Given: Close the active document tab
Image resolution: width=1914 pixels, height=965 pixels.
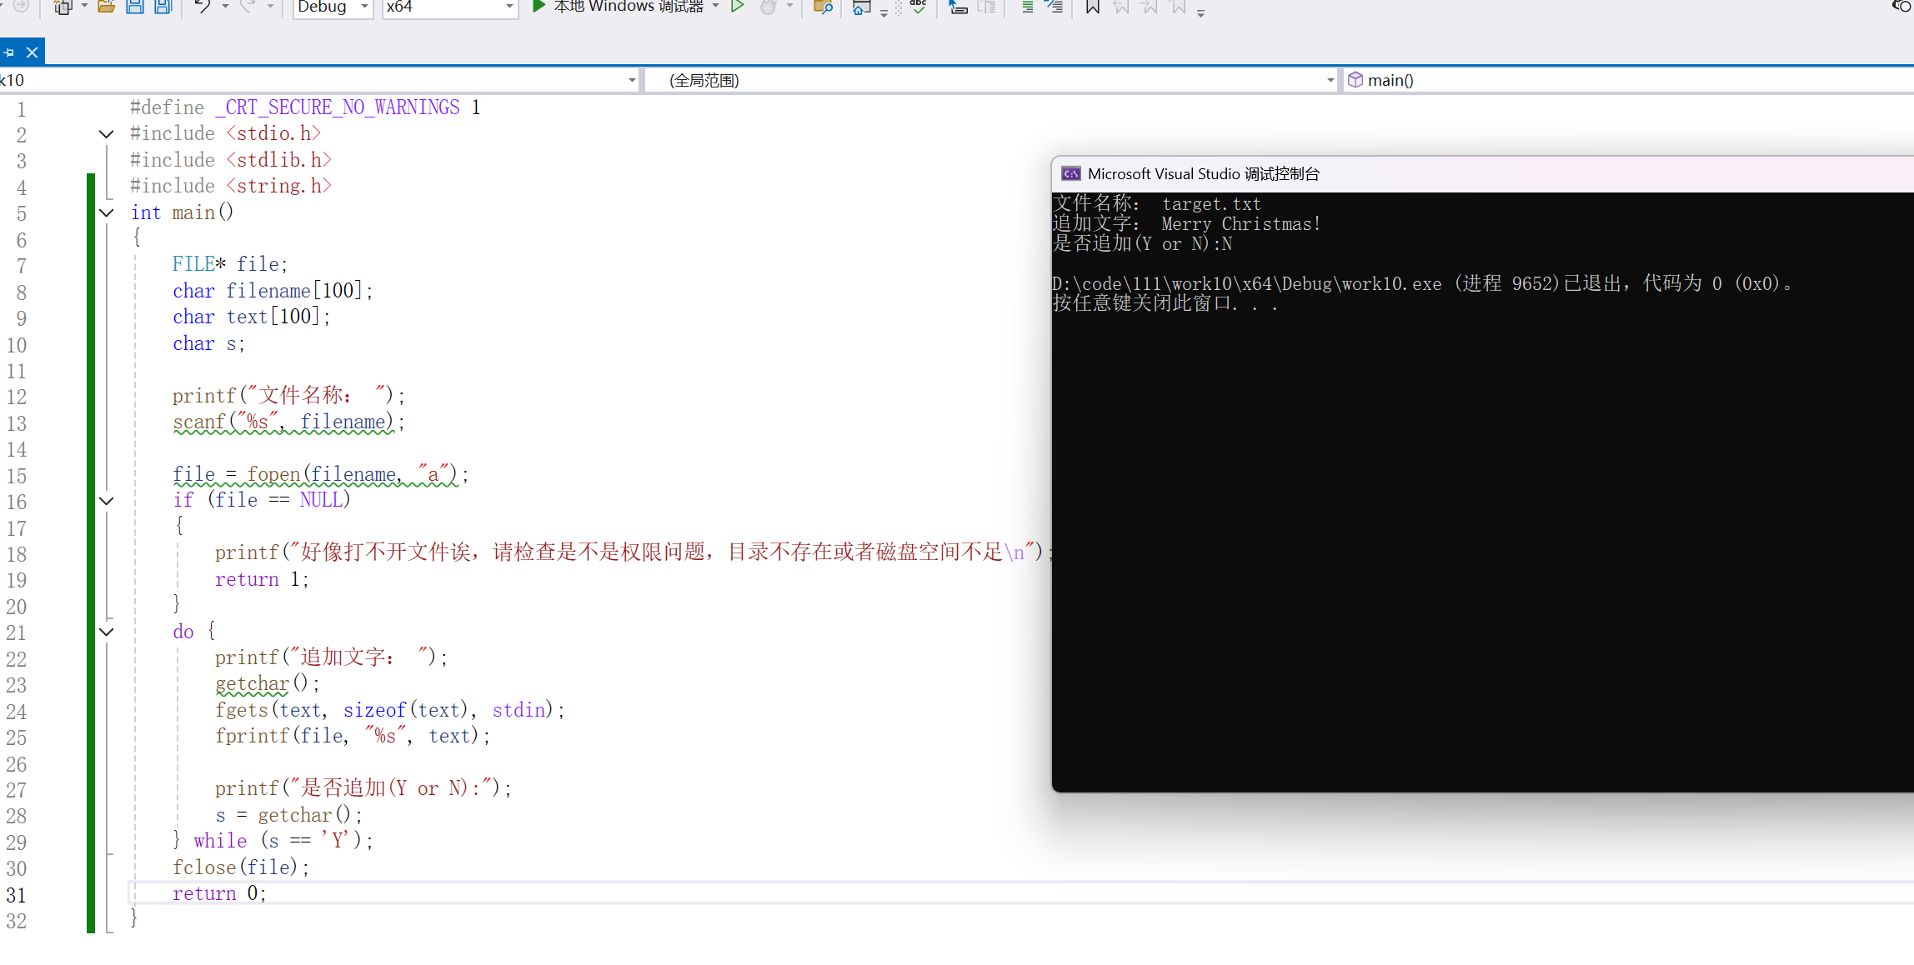Looking at the screenshot, I should pyautogui.click(x=33, y=52).
